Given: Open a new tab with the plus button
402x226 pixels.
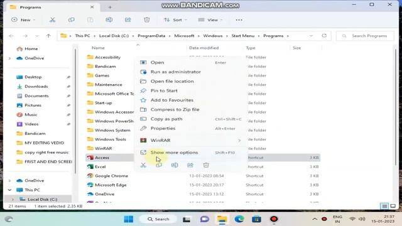Looking at the screenshot, I should pyautogui.click(x=110, y=7).
